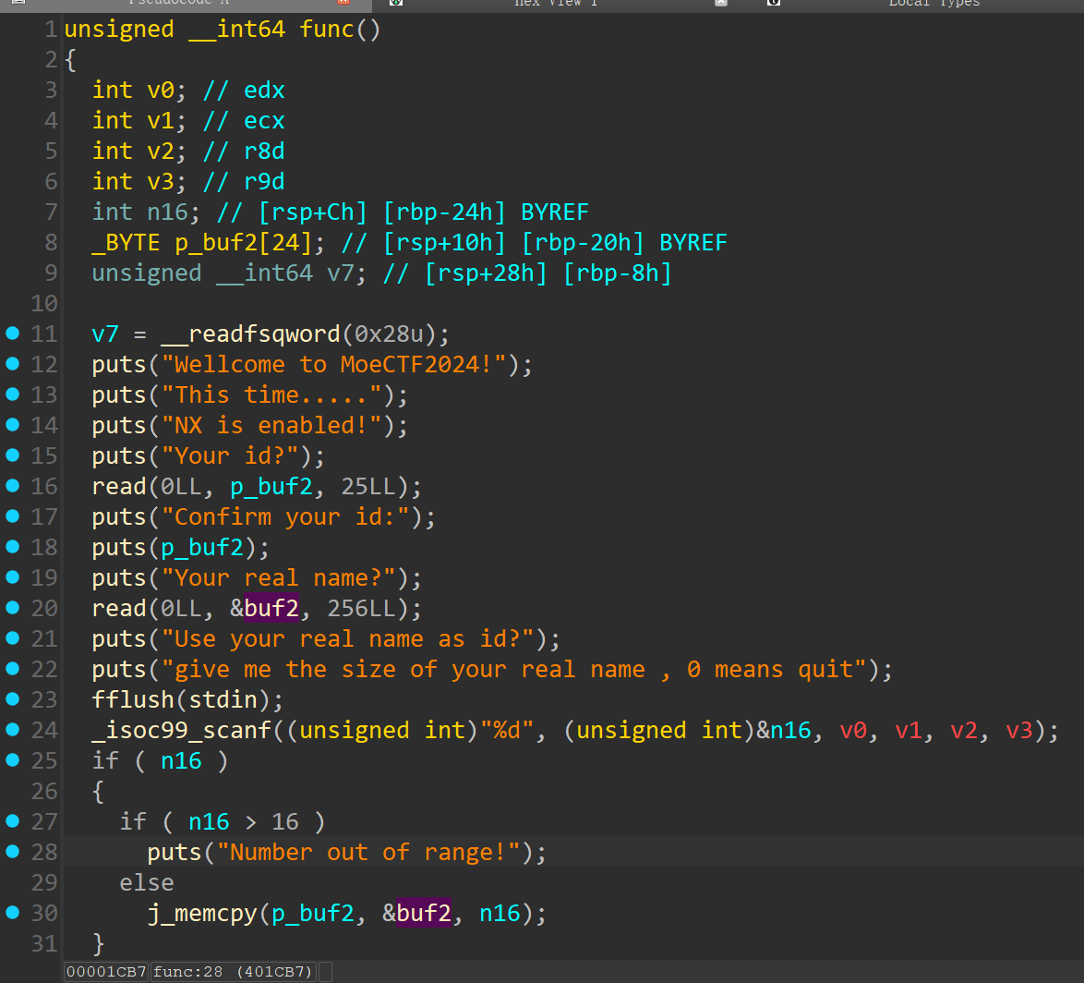The height and width of the screenshot is (983, 1084).
Task: Set breakpoint at j_memcpy line 30 dot
Action: click(12, 912)
